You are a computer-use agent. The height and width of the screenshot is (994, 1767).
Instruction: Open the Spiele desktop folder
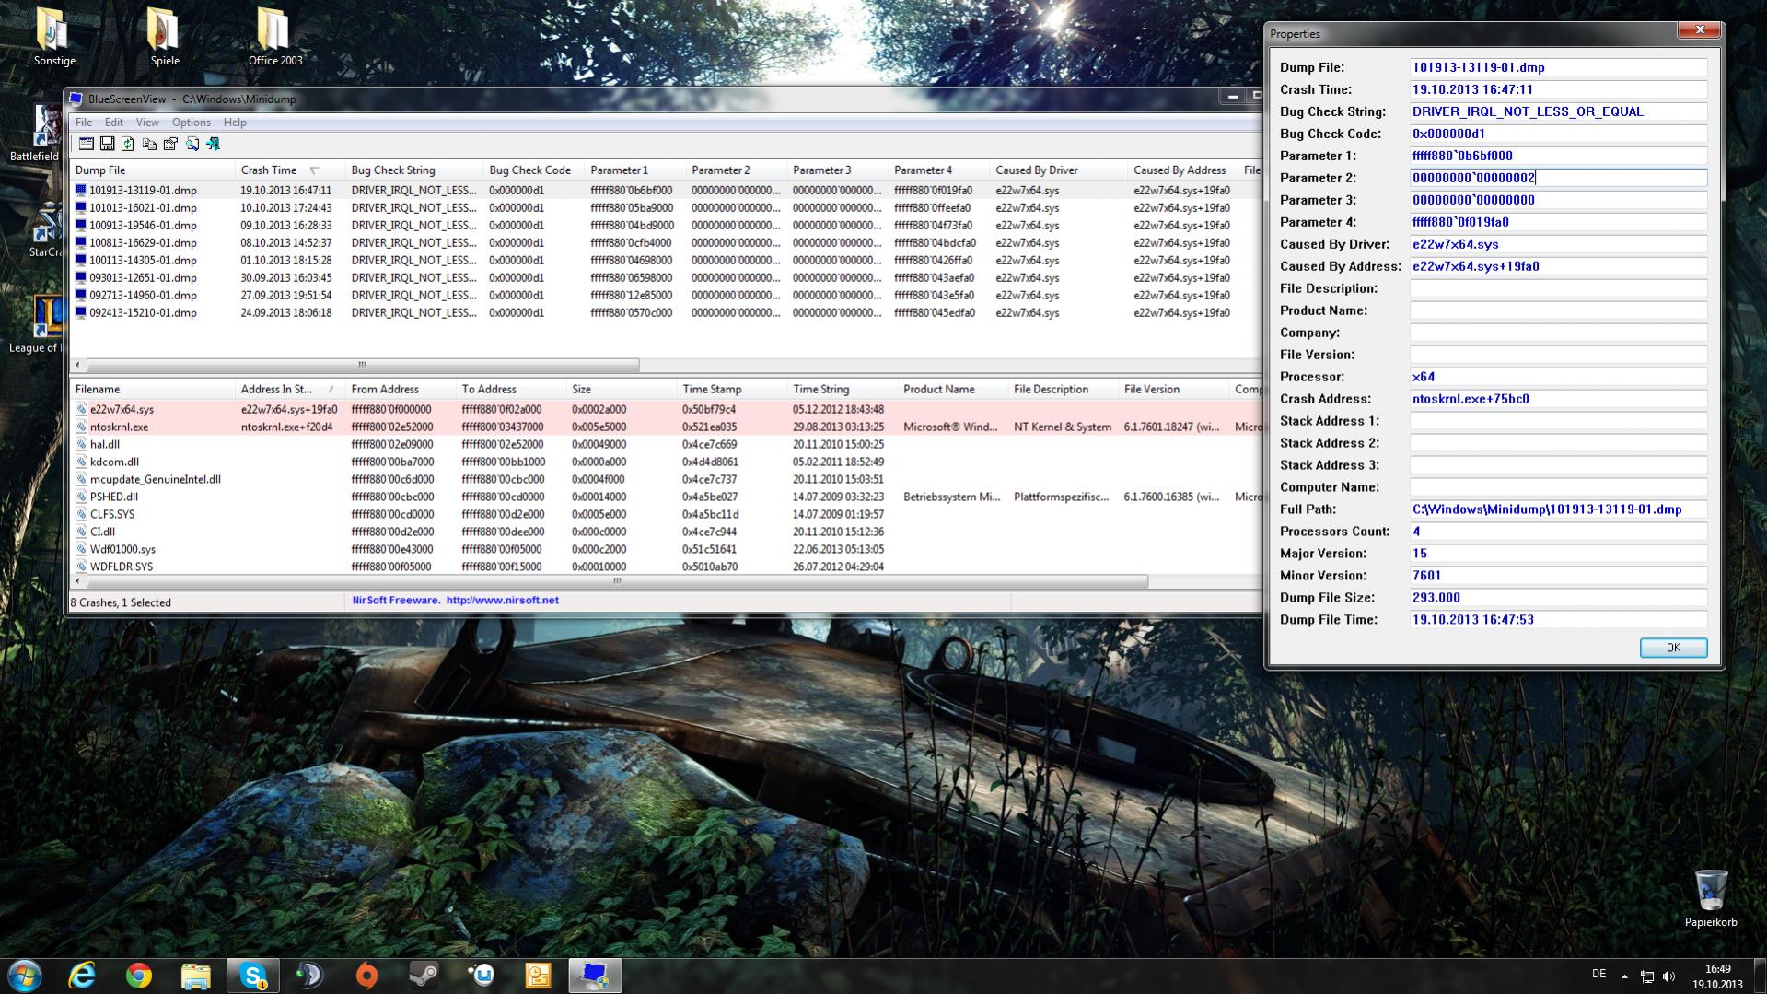coord(165,38)
